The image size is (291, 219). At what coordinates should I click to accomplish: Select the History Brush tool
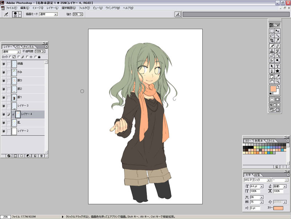(x=278, y=51)
